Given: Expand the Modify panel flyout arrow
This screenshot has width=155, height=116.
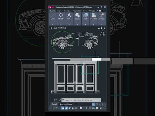Looking at the screenshot, I should point(61,24).
